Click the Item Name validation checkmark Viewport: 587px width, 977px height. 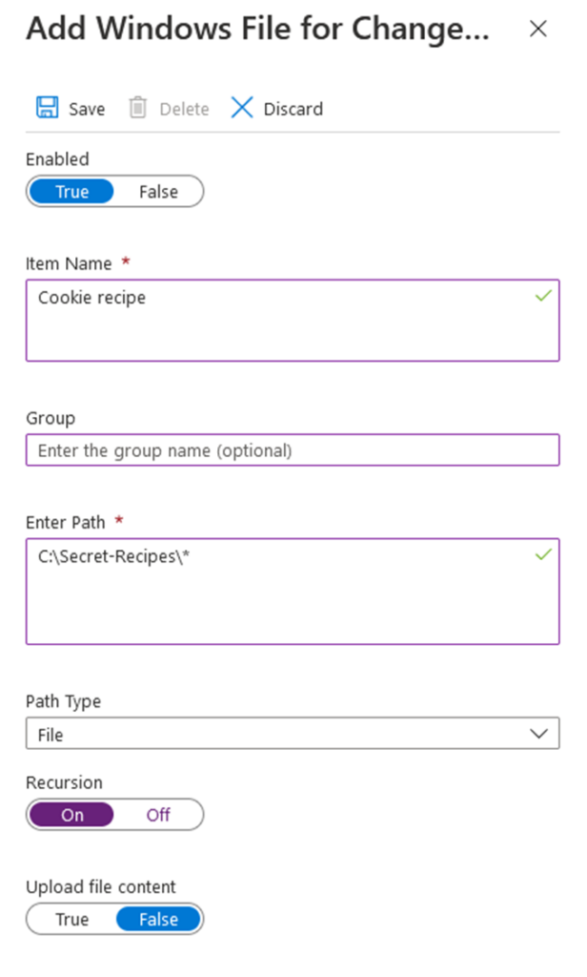click(x=543, y=298)
